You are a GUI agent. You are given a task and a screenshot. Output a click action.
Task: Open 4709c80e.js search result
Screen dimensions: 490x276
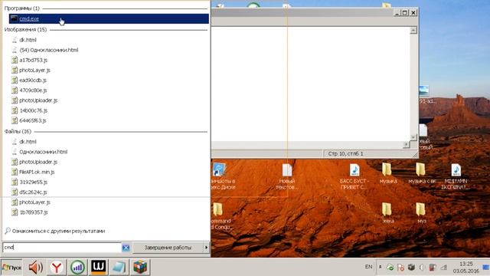pyautogui.click(x=33, y=90)
